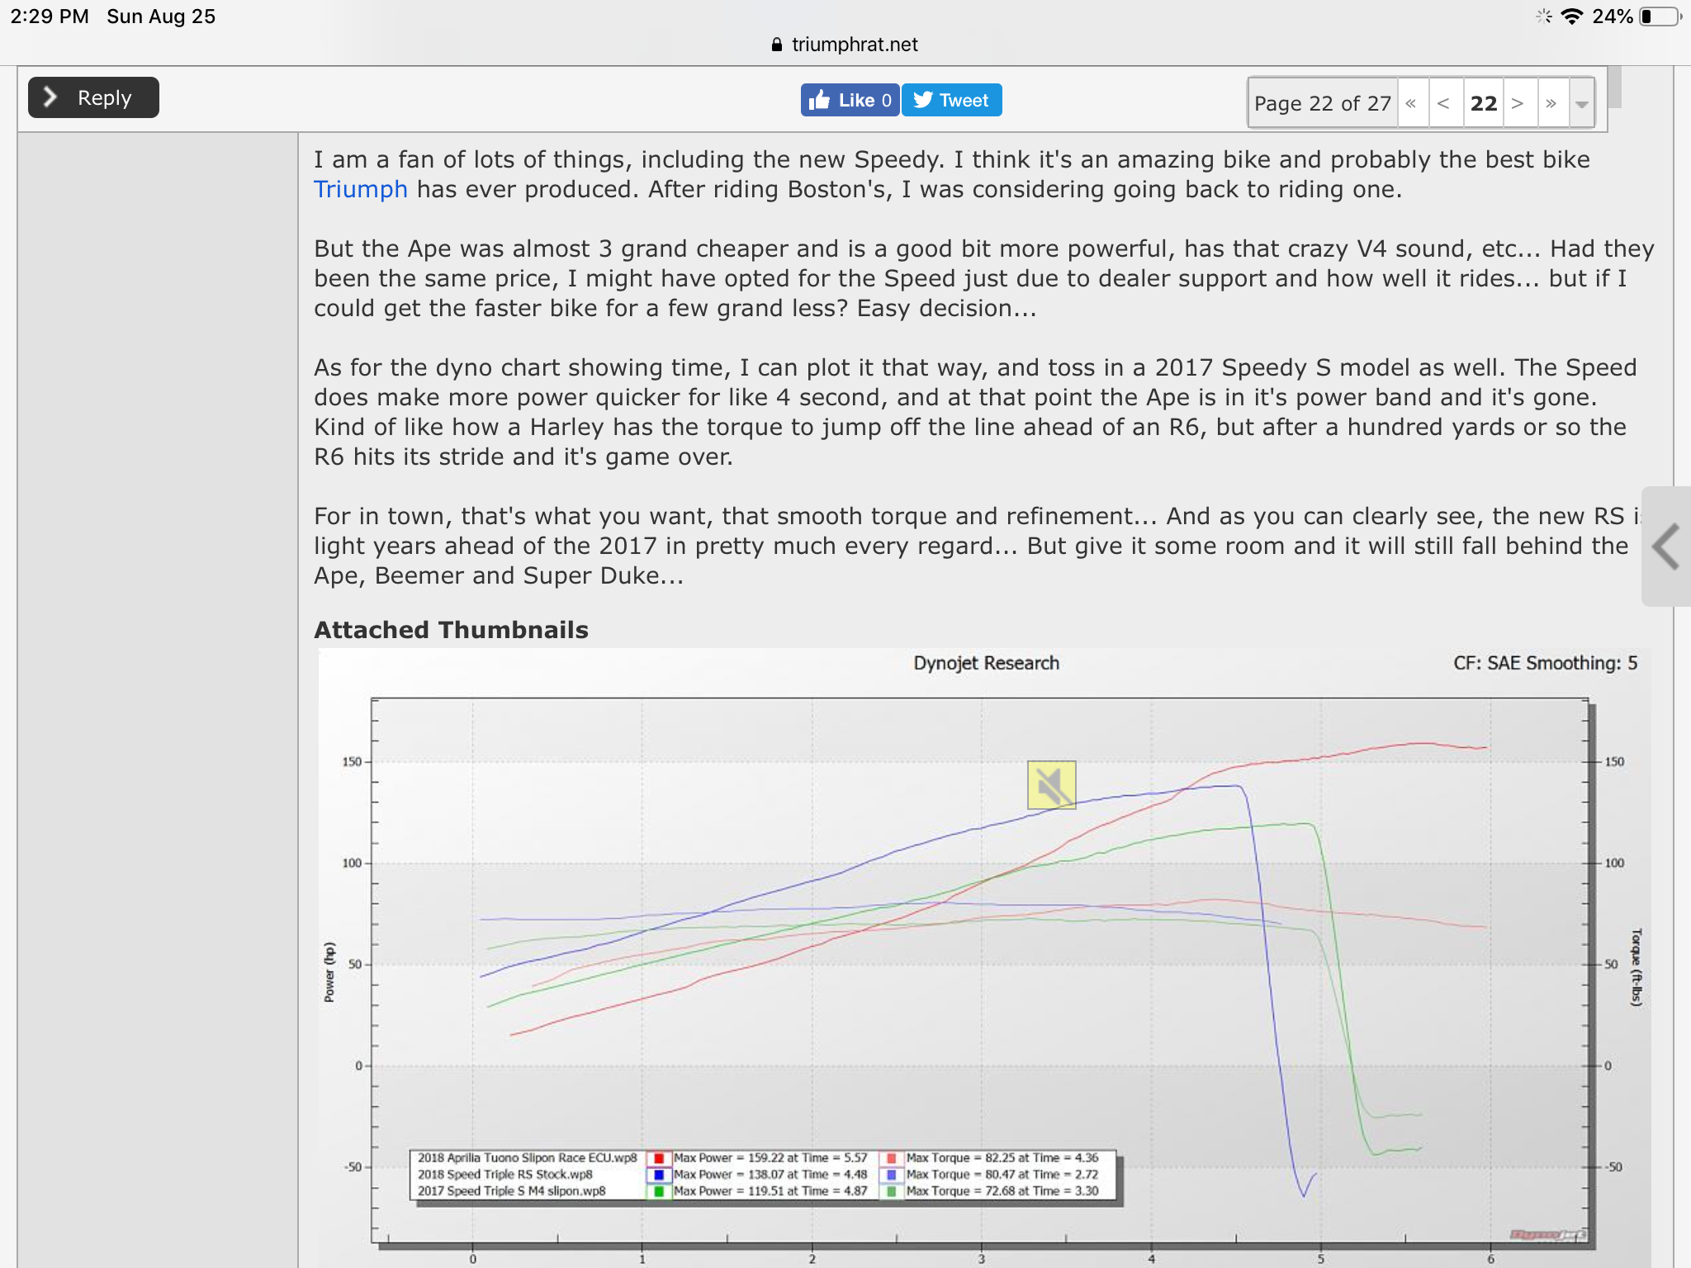Click the page scrollbar thumb

click(x=1614, y=87)
